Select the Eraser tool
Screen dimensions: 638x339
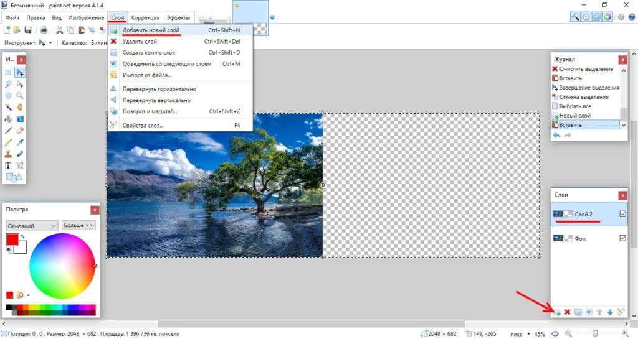20,131
